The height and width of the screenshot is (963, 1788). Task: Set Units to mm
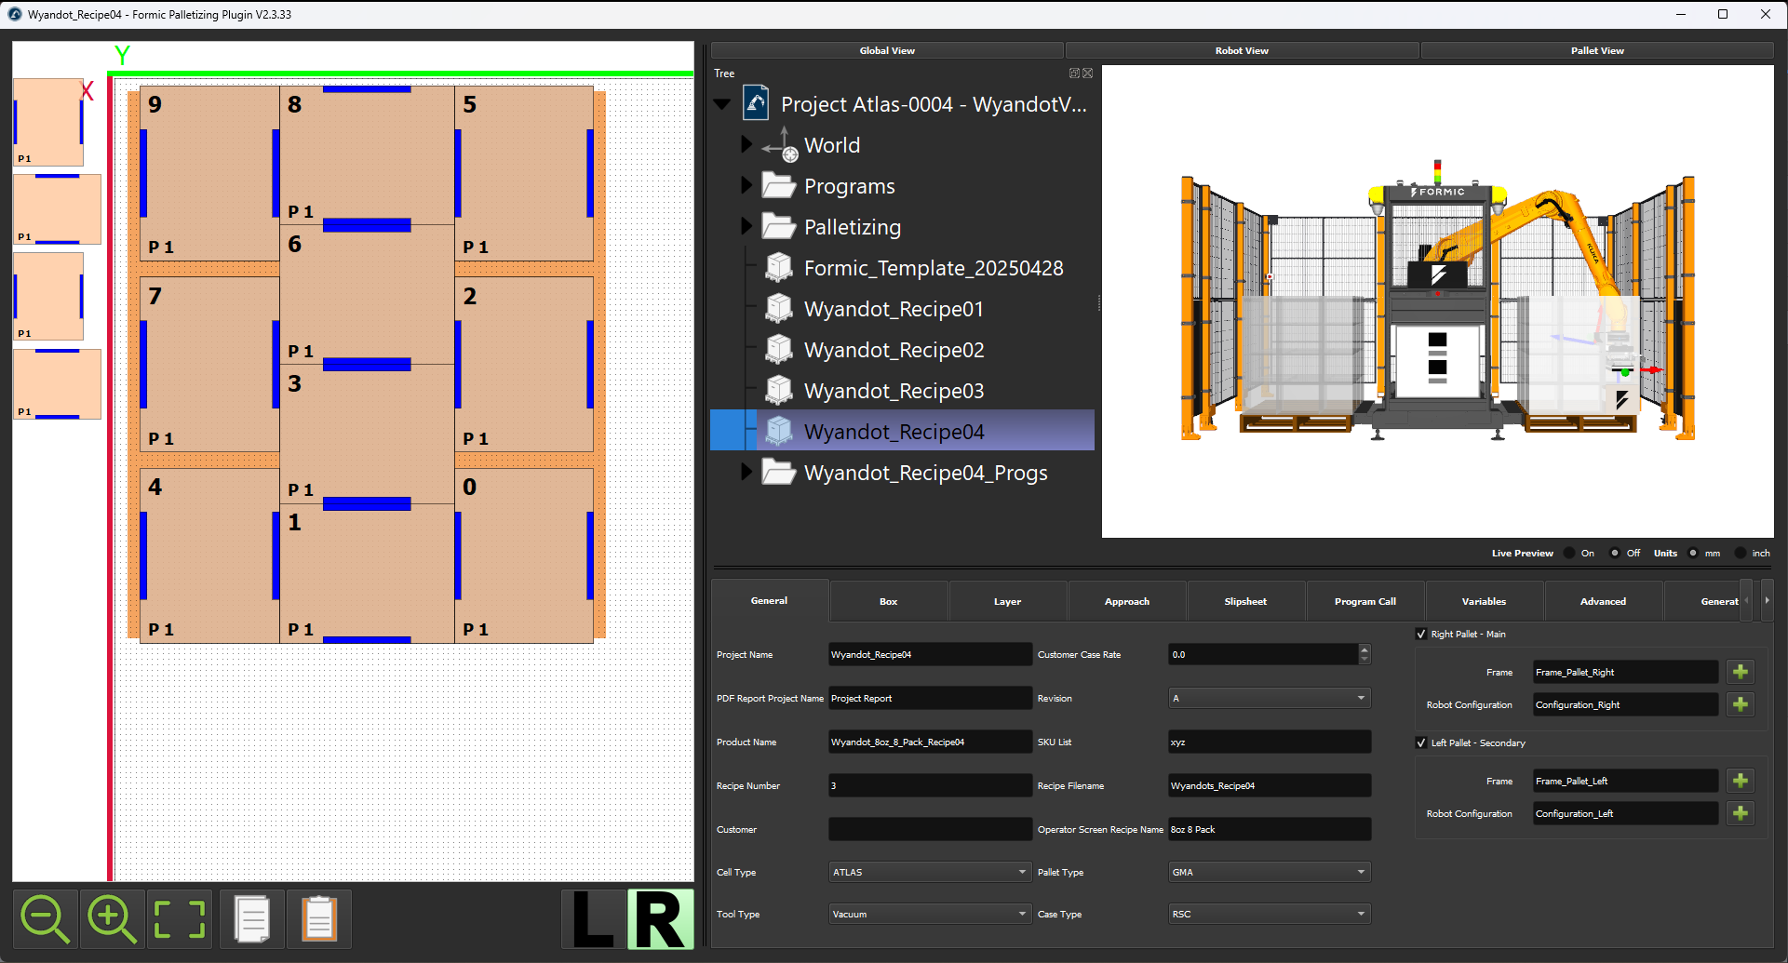pos(1693,553)
